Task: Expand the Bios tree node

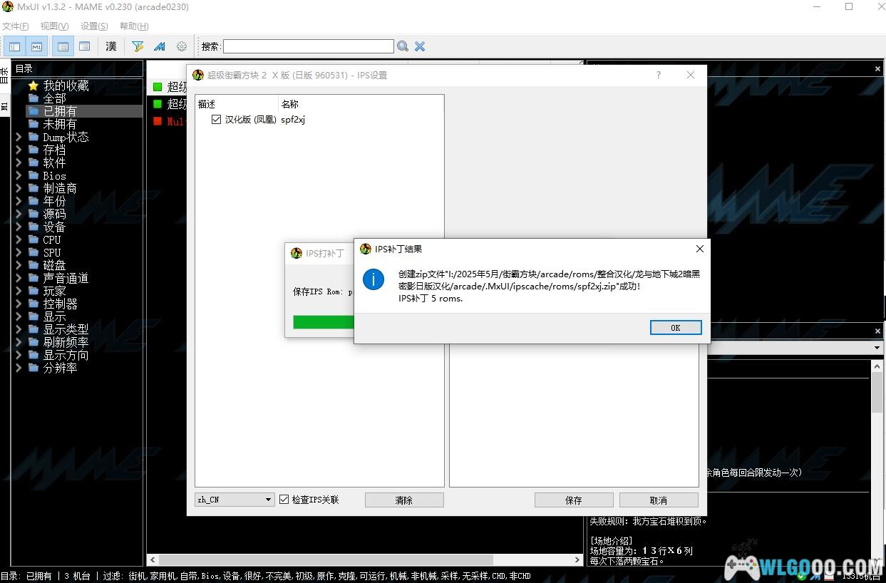Action: [x=19, y=175]
